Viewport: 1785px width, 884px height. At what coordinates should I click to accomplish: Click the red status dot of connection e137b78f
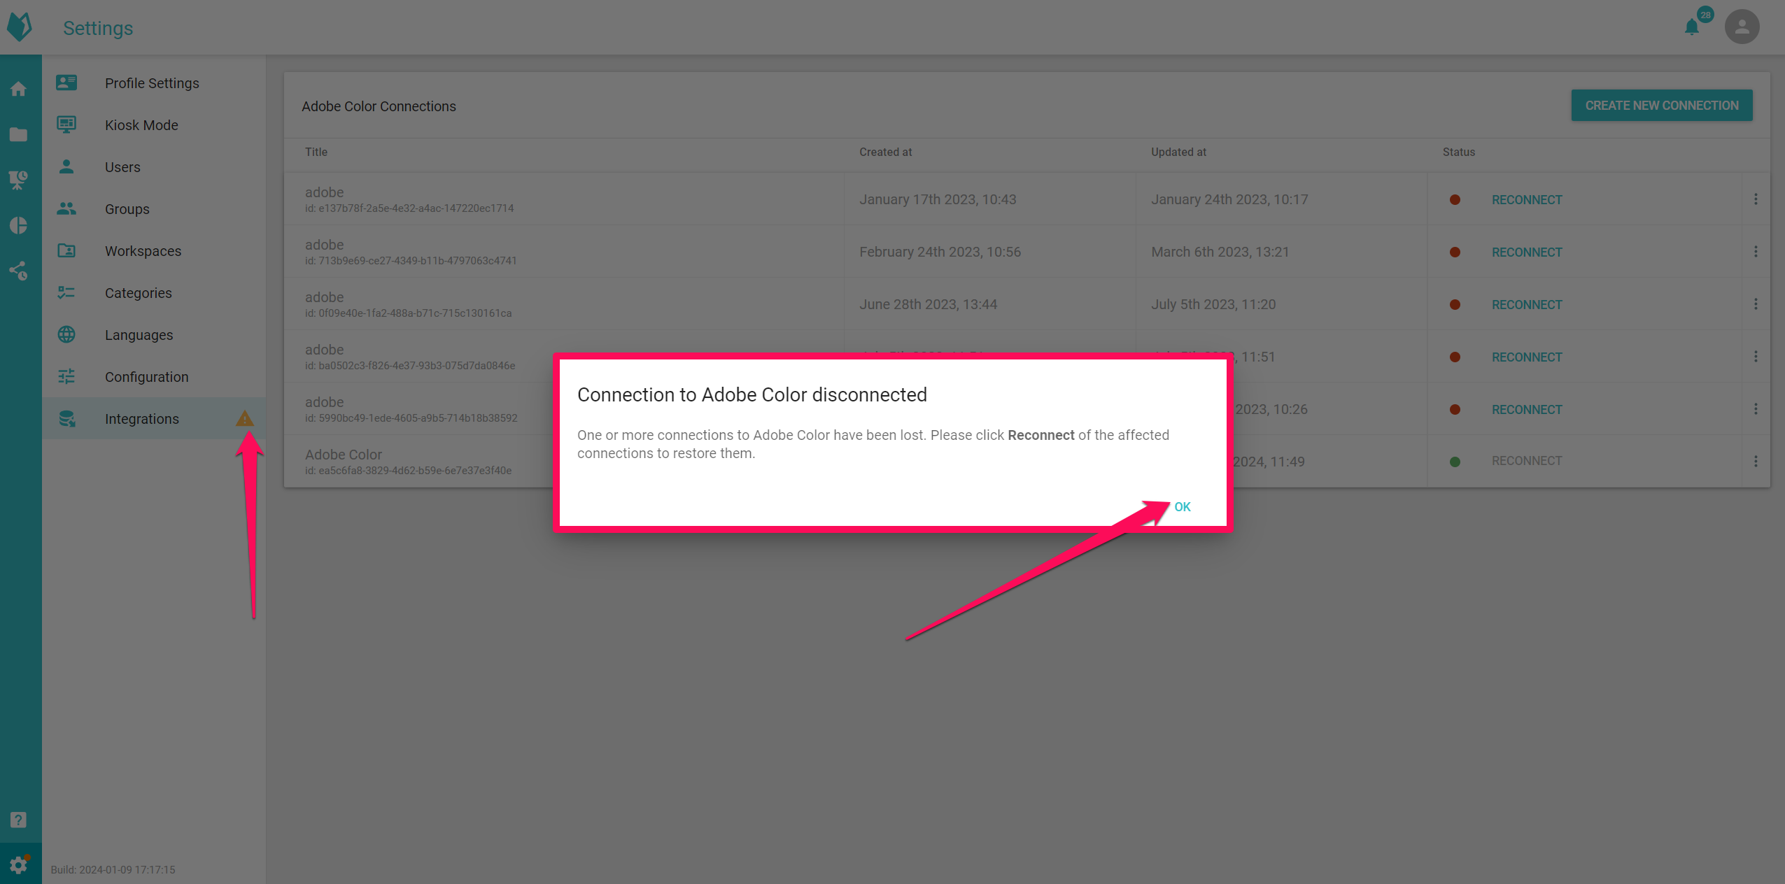pyautogui.click(x=1455, y=200)
